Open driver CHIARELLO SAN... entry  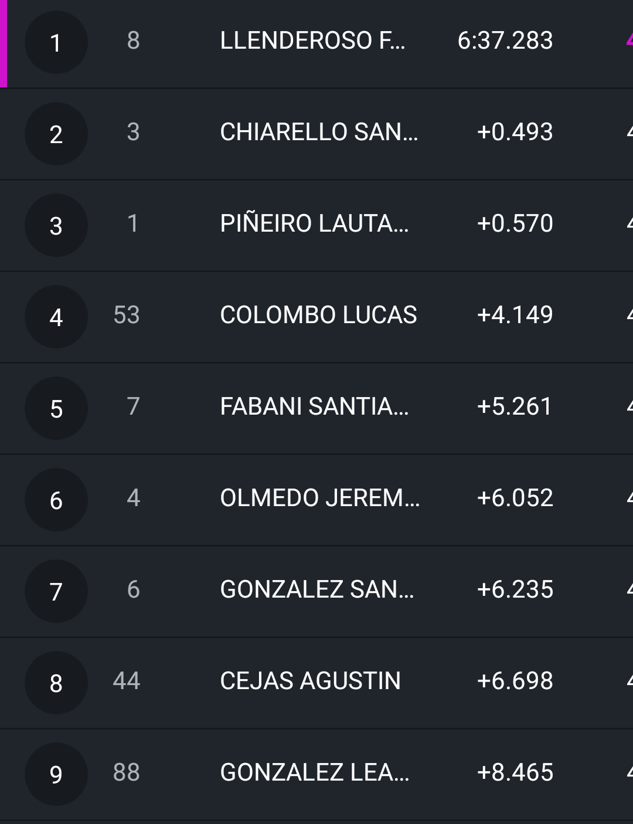(x=319, y=132)
